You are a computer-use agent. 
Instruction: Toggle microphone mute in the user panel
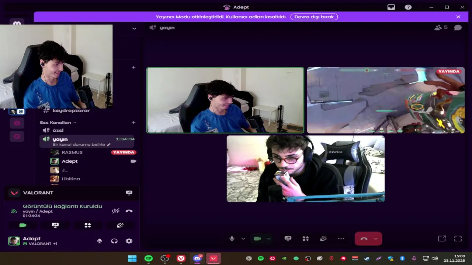click(x=100, y=241)
